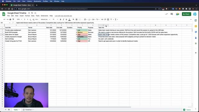
Task: Expand the horizontal align dropdown
Action: [86, 19]
